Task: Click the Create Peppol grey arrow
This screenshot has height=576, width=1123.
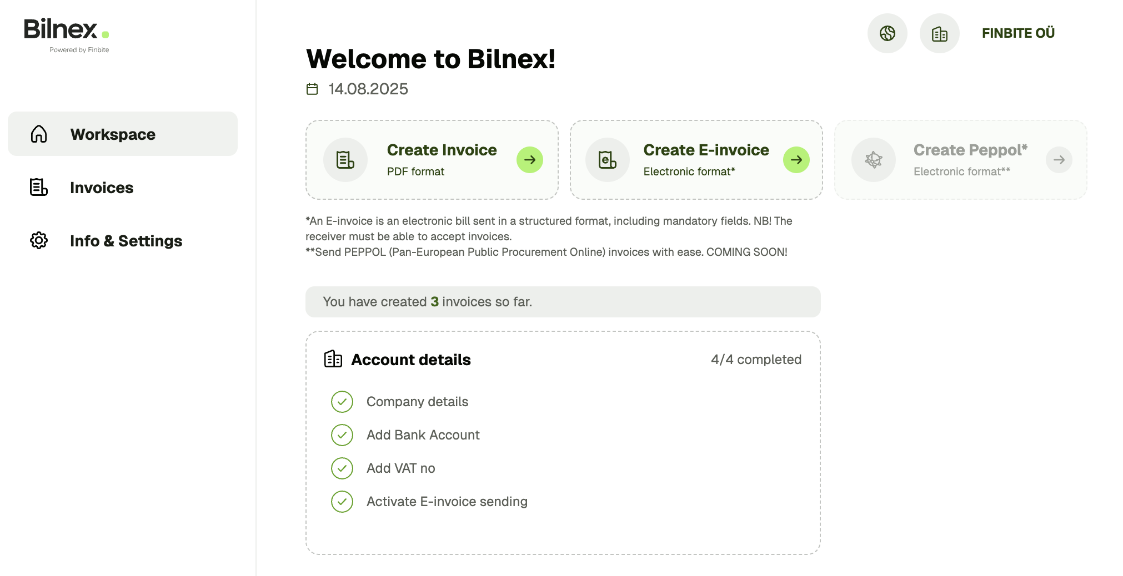Action: [1059, 160]
